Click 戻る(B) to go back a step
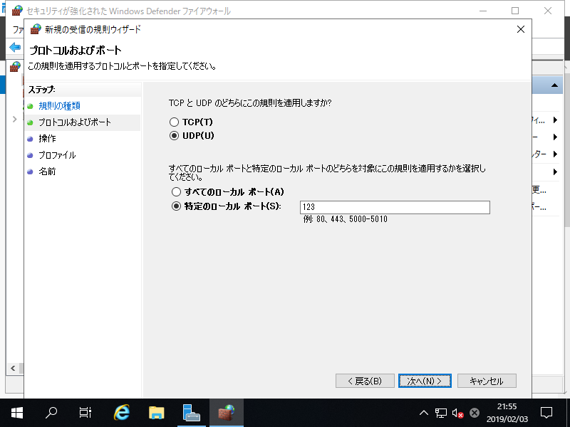This screenshot has width=570, height=427. tap(365, 381)
